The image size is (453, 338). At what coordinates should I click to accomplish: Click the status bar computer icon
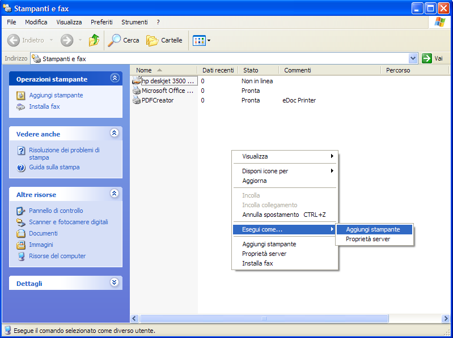pyautogui.click(x=8, y=330)
